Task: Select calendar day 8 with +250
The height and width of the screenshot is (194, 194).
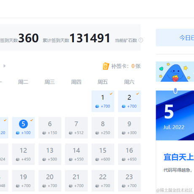Action: [103, 128]
